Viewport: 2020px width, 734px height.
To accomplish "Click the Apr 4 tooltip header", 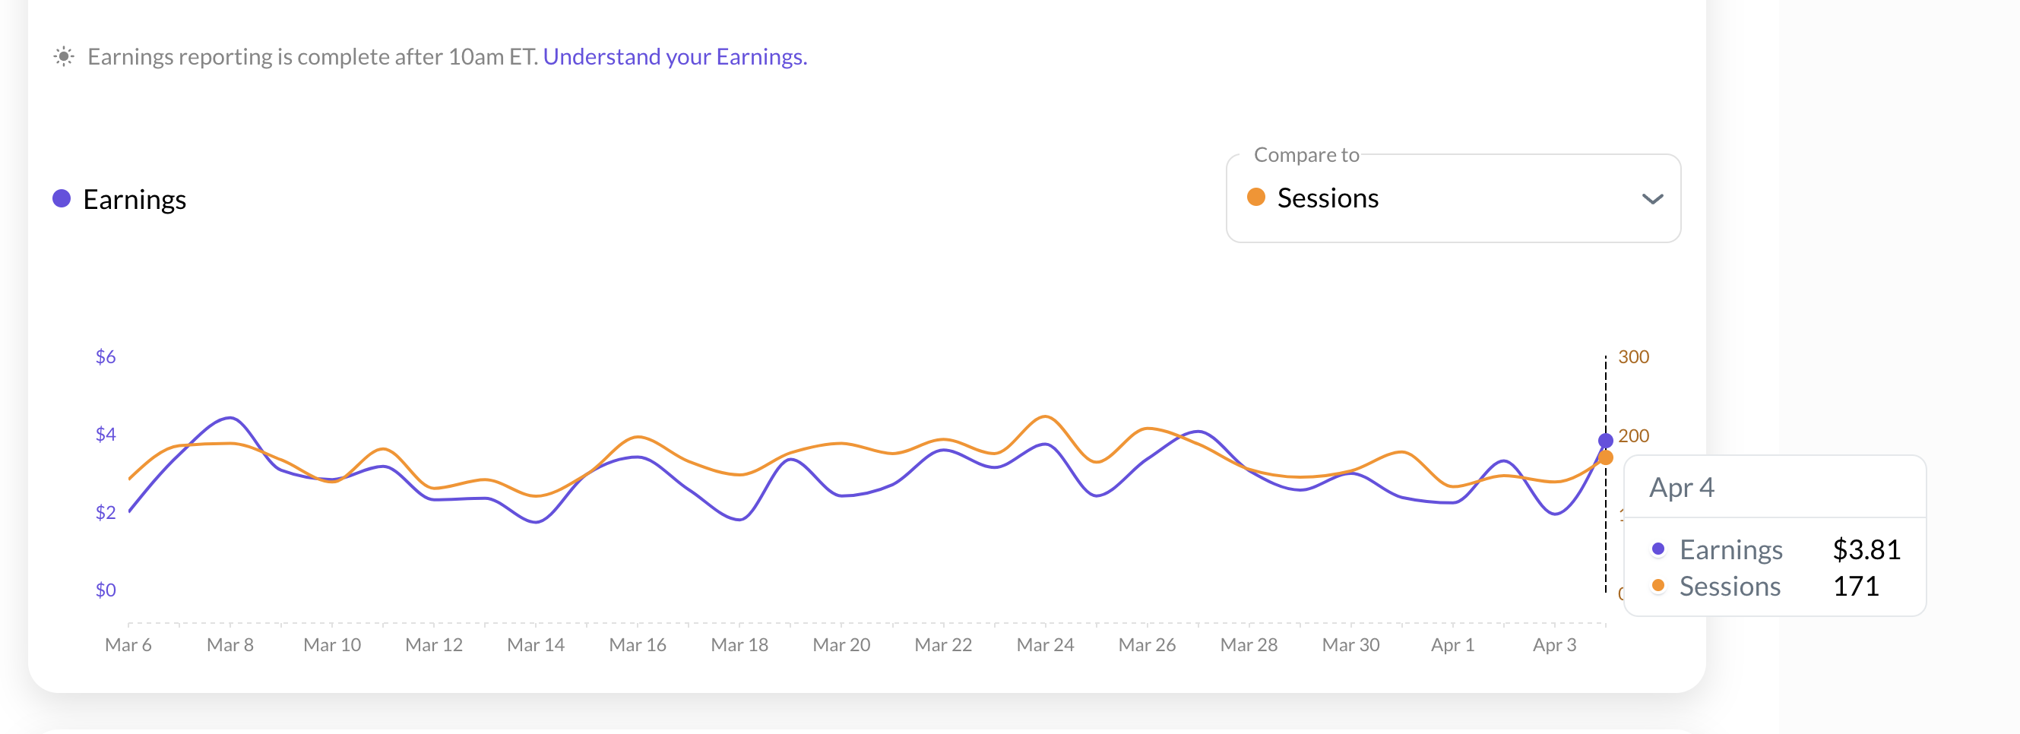I will coord(1681,488).
